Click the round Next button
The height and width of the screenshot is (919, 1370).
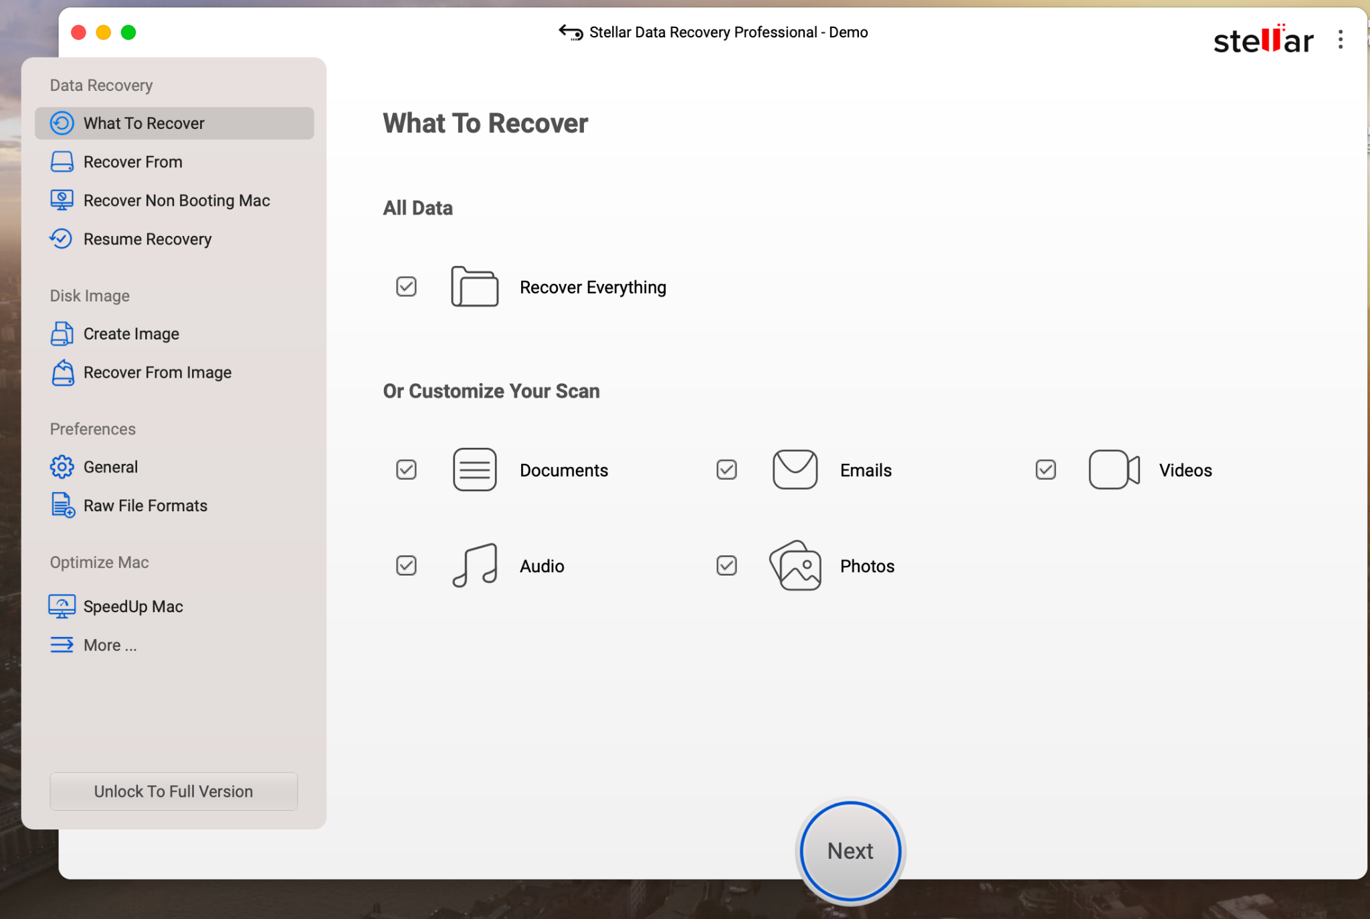point(850,851)
